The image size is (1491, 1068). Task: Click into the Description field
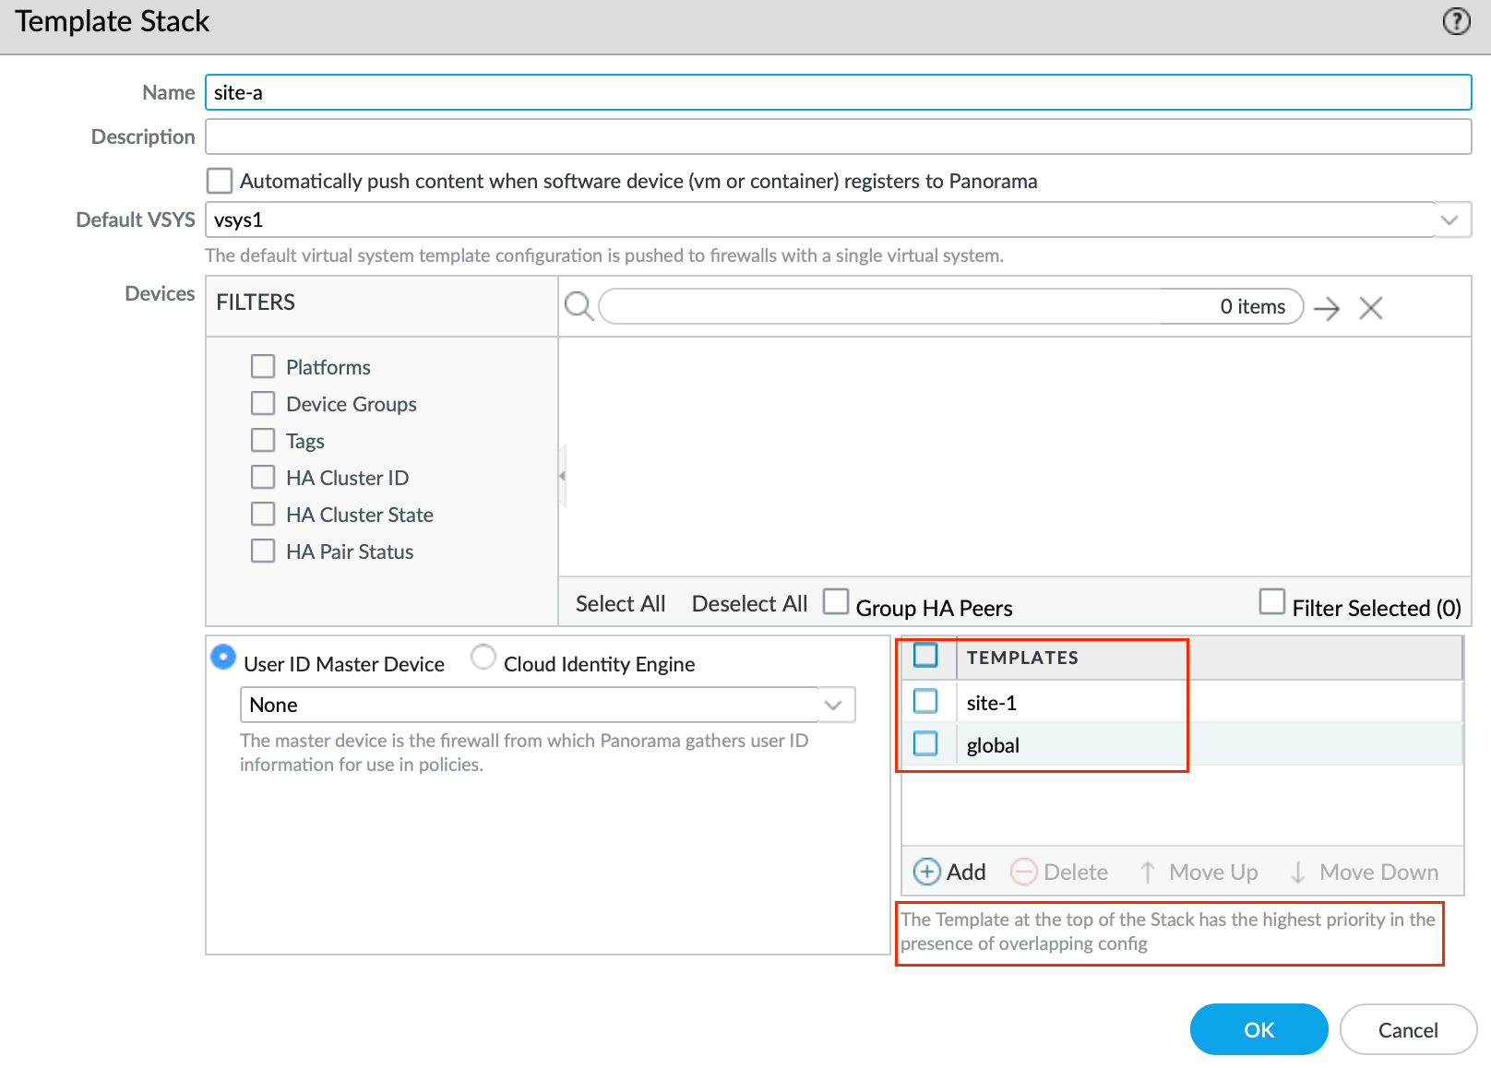click(837, 136)
